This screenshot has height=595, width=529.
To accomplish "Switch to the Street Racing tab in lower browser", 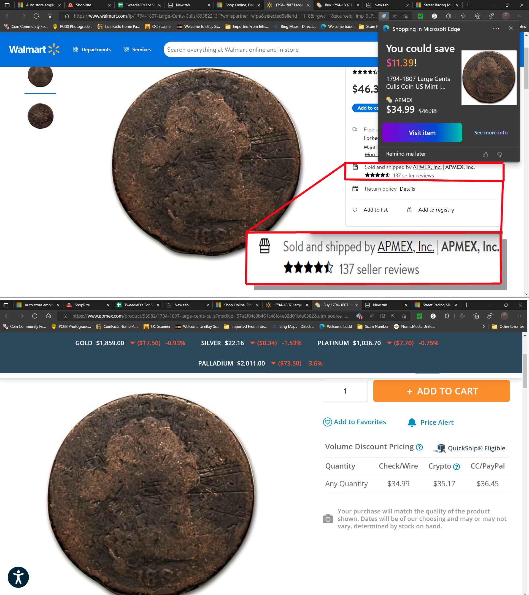I will click(x=436, y=305).
